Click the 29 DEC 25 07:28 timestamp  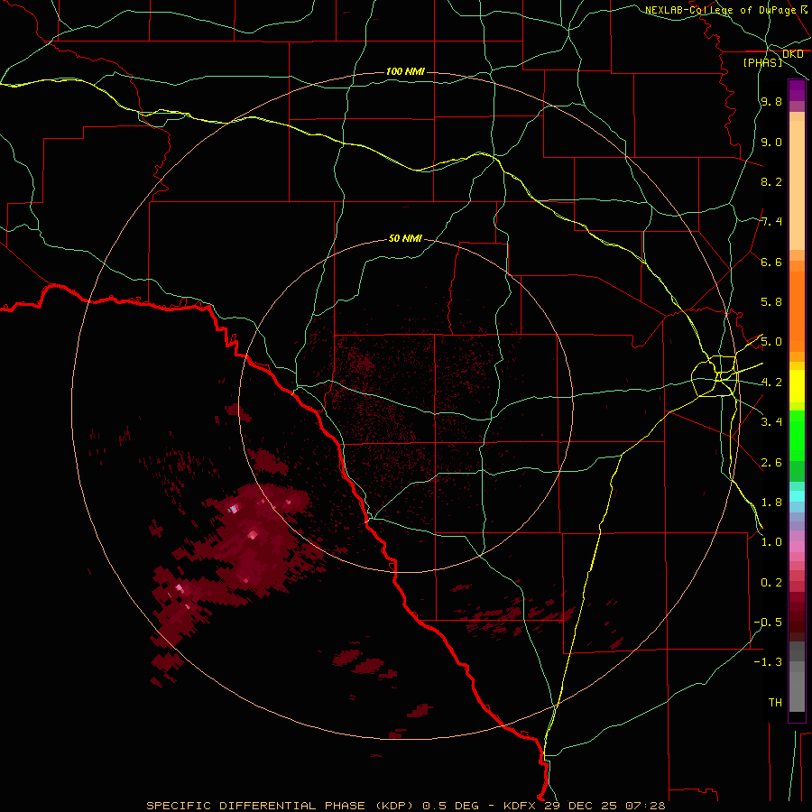(x=604, y=806)
